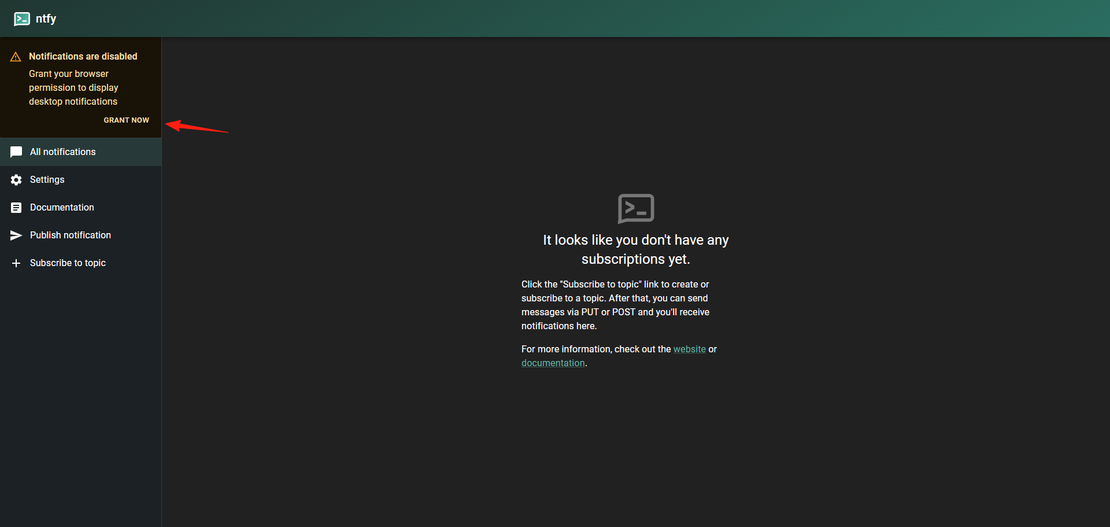The image size is (1110, 527).
Task: Click the Documentation page icon
Action: click(x=16, y=208)
